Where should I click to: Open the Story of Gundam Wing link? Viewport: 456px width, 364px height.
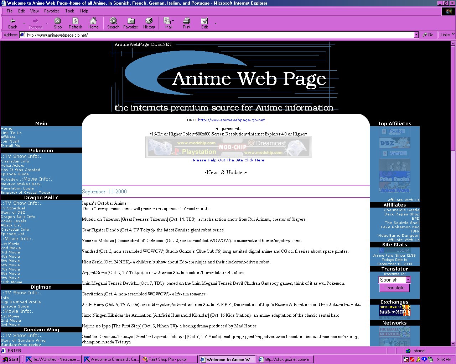click(23, 341)
